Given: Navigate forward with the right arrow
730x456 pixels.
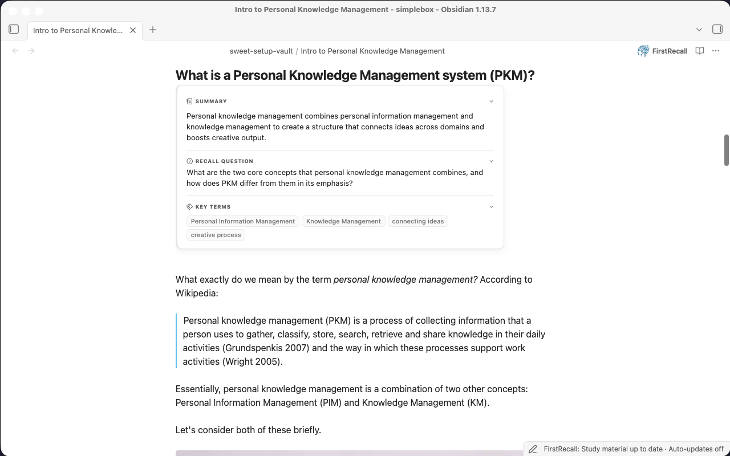Looking at the screenshot, I should [31, 51].
